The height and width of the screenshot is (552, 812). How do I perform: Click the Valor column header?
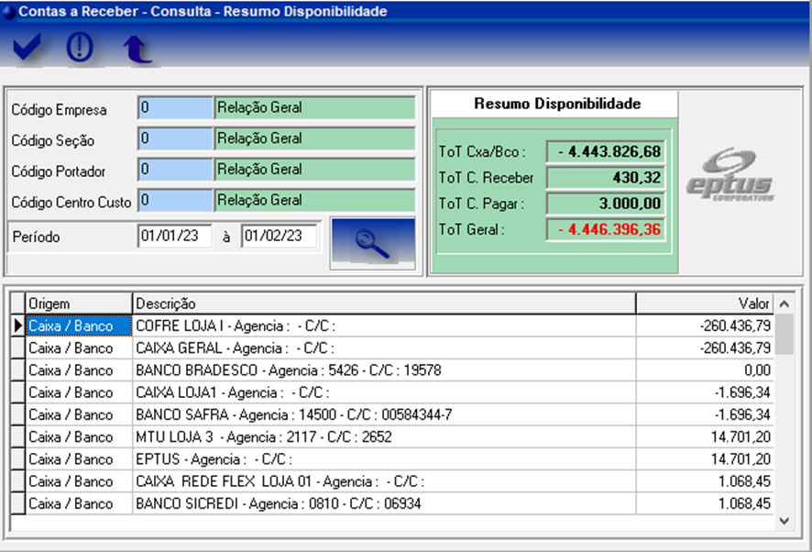click(x=704, y=304)
